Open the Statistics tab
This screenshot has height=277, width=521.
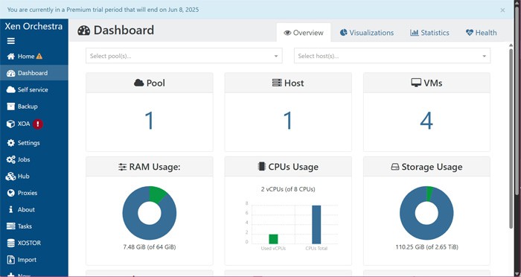[429, 33]
